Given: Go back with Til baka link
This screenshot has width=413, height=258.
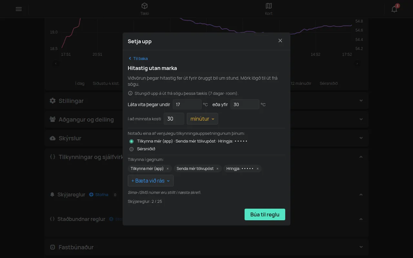Looking at the screenshot, I should click(138, 58).
